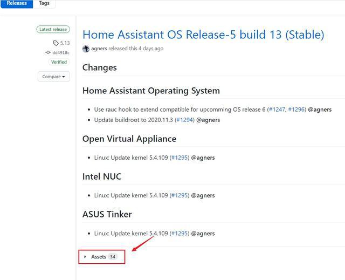Image resolution: width=345 pixels, height=280 pixels.
Task: Open #1295 under Intel NUC
Action: click(x=180, y=195)
